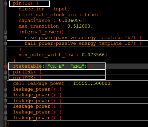Click the capacitance value 0.006086

(x=70, y=20)
